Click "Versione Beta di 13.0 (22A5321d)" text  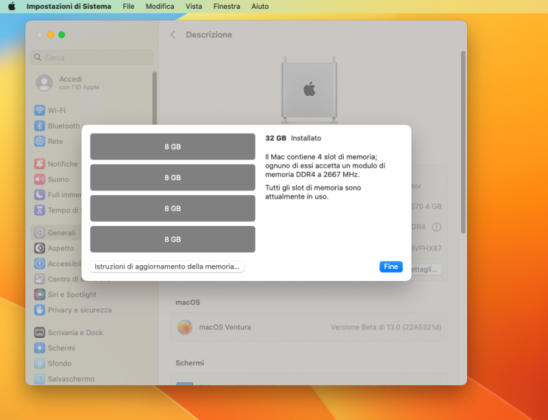tap(386, 327)
